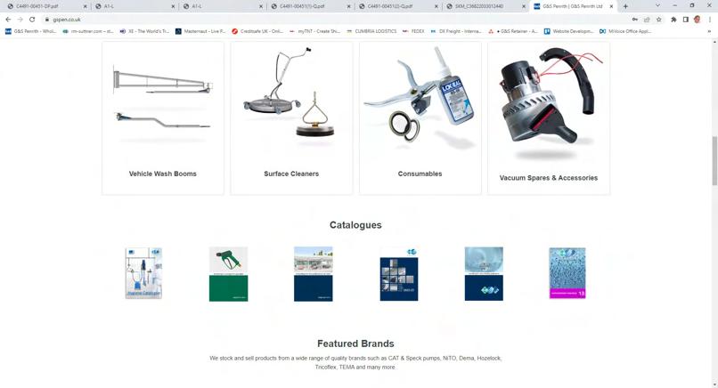Open the side panel icon
718x388 pixels.
pos(686,20)
